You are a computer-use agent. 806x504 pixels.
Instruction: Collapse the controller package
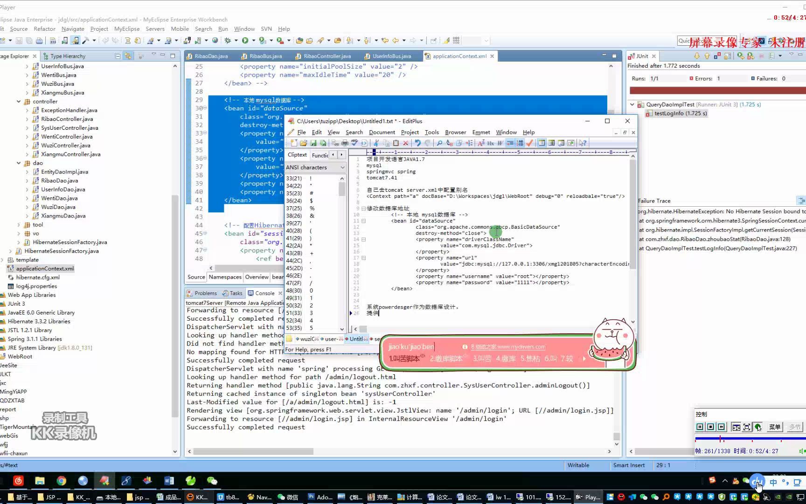19,101
